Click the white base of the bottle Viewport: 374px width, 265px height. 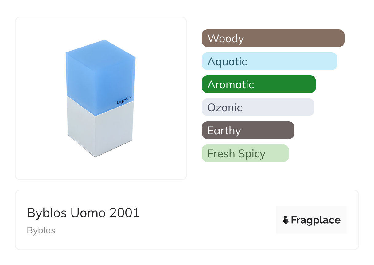click(100, 132)
